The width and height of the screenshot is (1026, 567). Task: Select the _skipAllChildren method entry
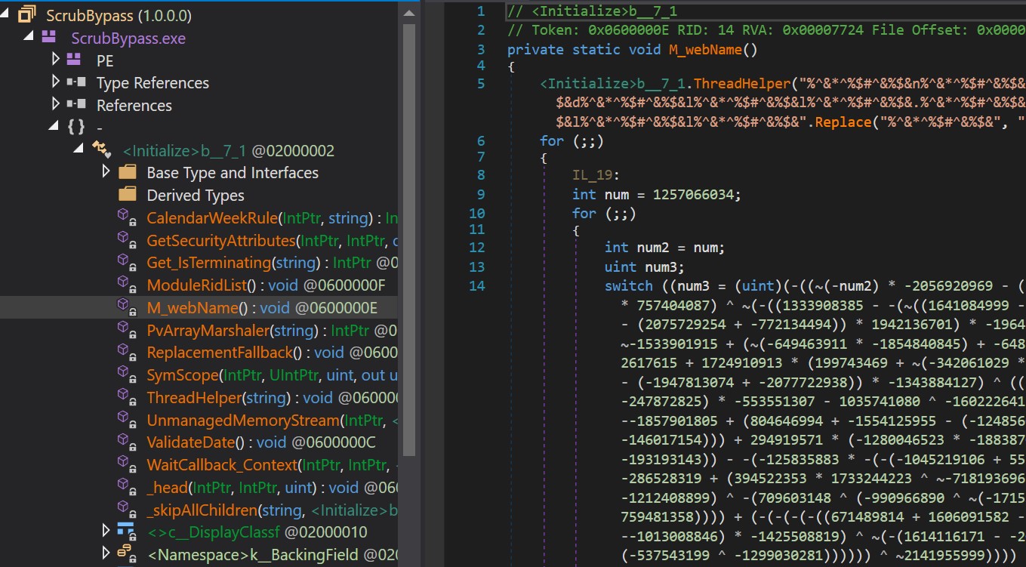[272, 510]
